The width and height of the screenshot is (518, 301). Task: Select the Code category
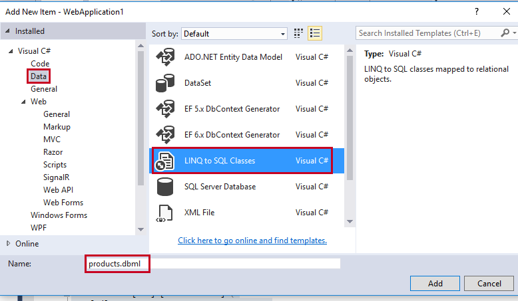(x=40, y=64)
